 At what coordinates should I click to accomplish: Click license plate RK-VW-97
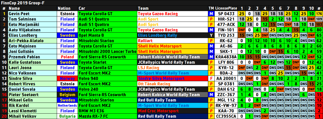(x=226, y=105)
